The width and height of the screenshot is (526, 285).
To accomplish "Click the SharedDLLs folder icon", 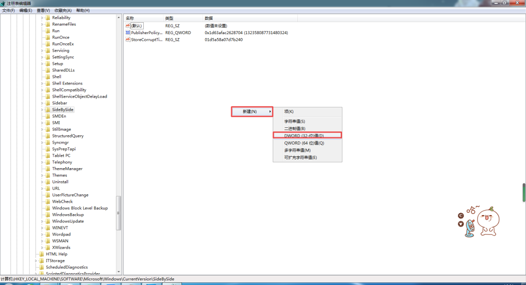I will click(x=48, y=70).
